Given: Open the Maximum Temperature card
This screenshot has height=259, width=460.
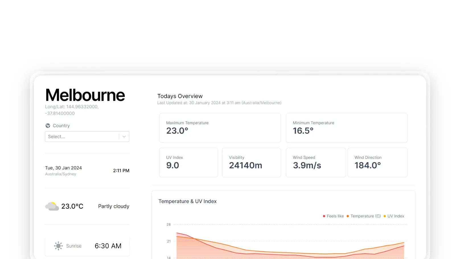Looking at the screenshot, I should point(220,128).
